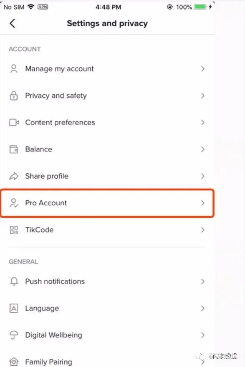Open Privacy and safety settings
The height and width of the screenshot is (367, 245).
click(x=107, y=96)
